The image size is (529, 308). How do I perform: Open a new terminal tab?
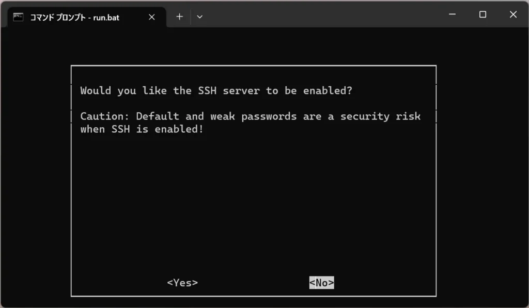click(179, 17)
